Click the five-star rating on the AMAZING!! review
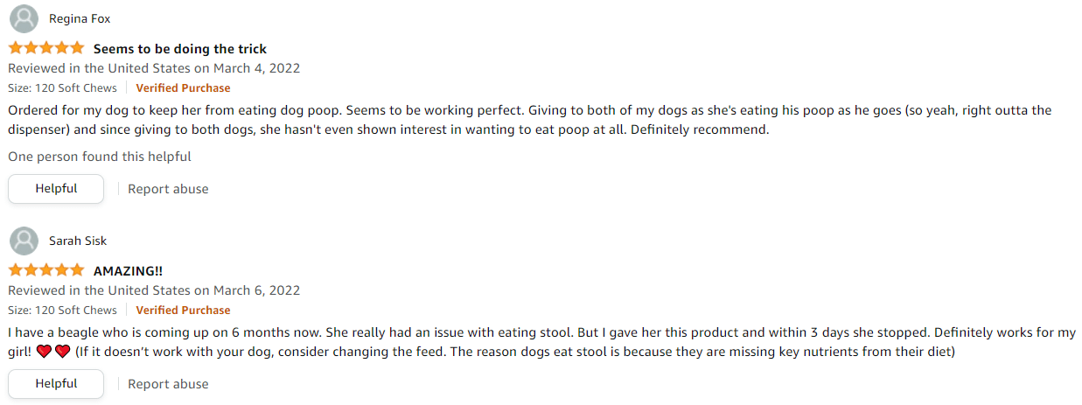The width and height of the screenshot is (1082, 405). coord(46,270)
